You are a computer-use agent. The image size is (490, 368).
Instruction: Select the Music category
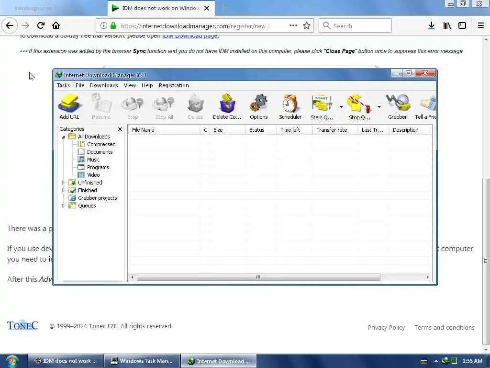click(x=89, y=160)
